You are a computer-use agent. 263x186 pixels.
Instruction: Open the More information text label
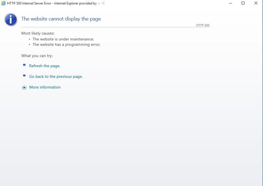coord(45,87)
